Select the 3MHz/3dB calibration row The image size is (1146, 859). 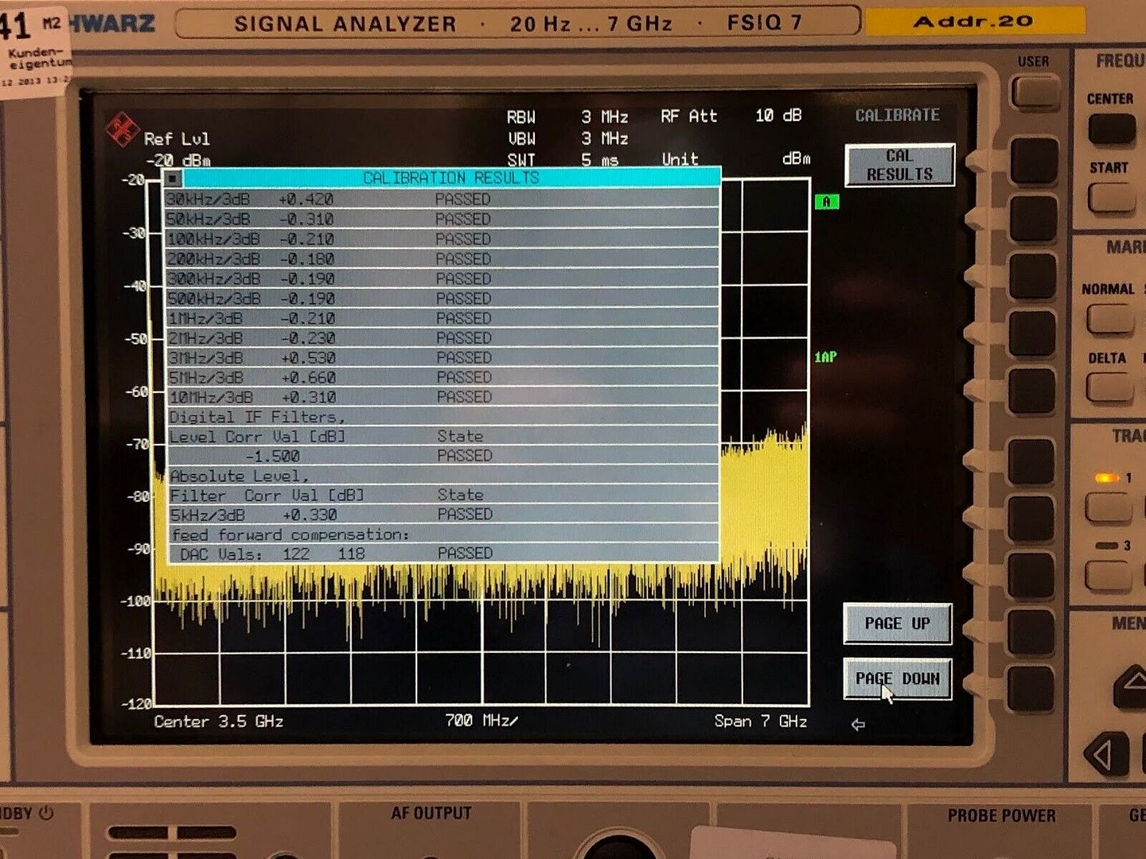click(x=442, y=357)
